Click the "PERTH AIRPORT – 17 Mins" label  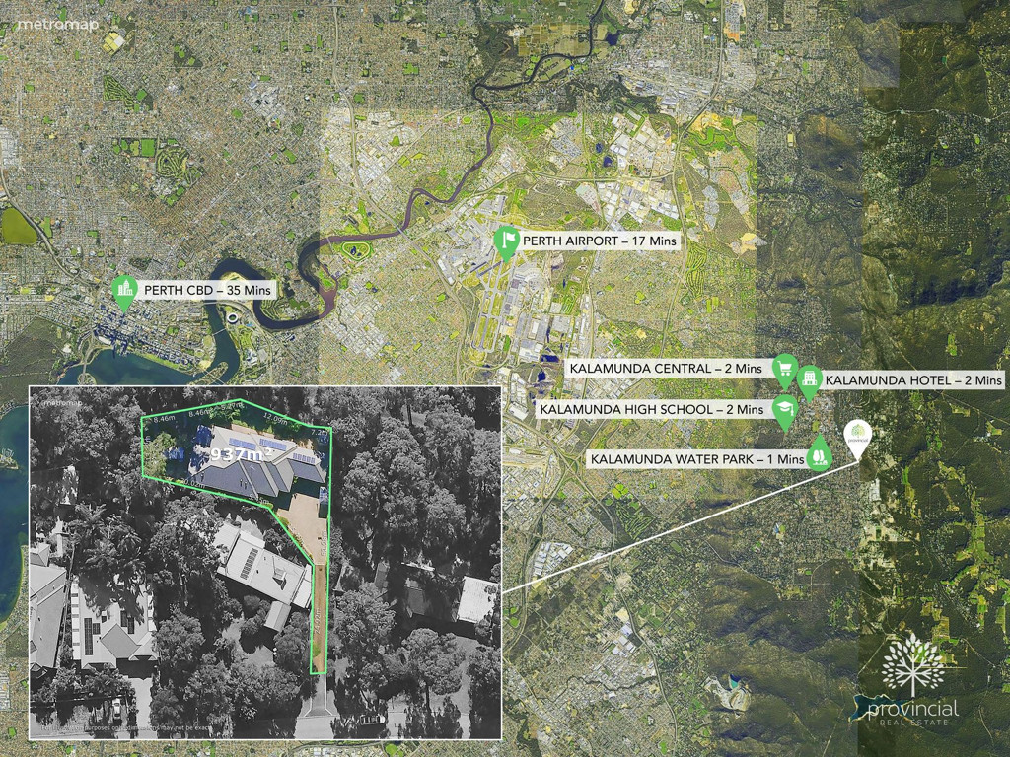pos(600,241)
